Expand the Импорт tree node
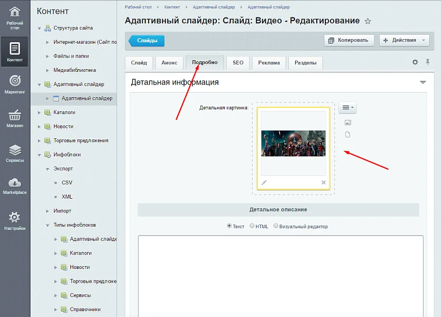This screenshot has width=441, height=317. point(48,211)
